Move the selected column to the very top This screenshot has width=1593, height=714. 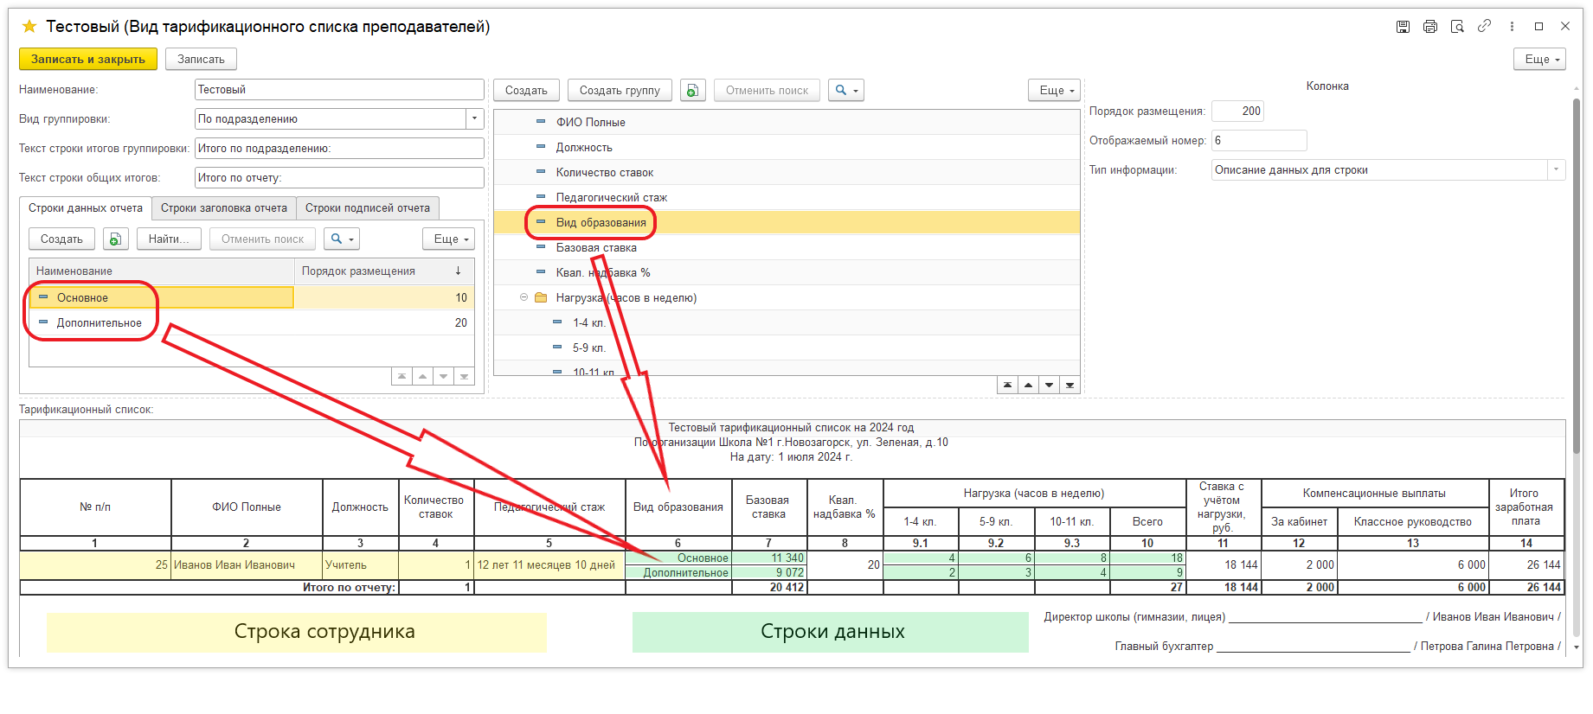coord(1007,386)
